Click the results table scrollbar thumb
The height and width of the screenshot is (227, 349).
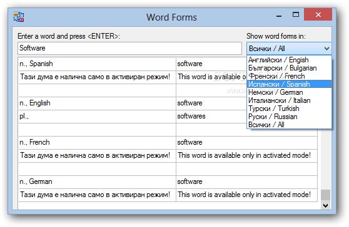325,195
